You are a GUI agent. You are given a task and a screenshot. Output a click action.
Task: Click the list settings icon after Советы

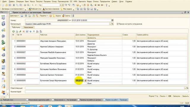(x=73, y=16)
